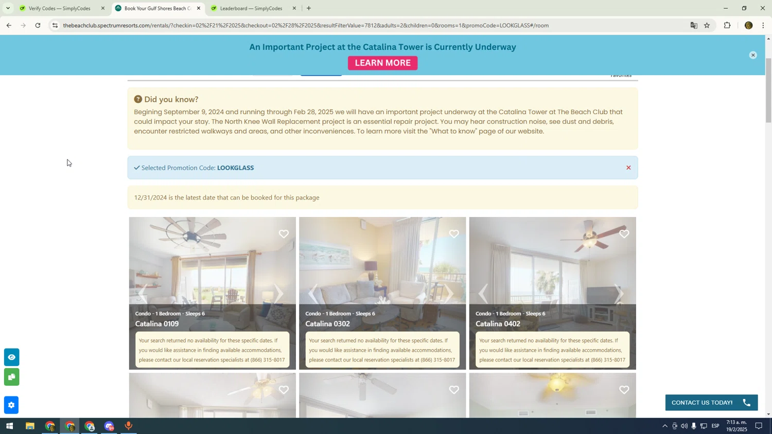Show next photo of Catalina 0302
Viewport: 772px width, 434px height.
coord(449,294)
